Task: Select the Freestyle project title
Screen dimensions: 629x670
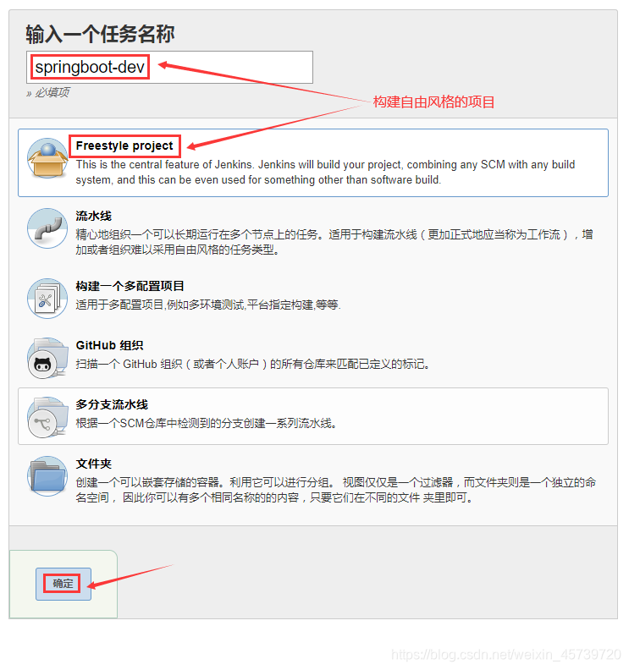Action: [124, 146]
